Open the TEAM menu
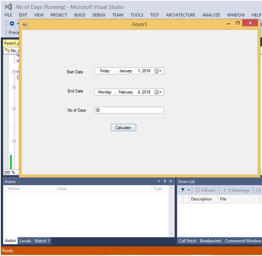Image resolution: width=262 pixels, height=256 pixels. [118, 15]
